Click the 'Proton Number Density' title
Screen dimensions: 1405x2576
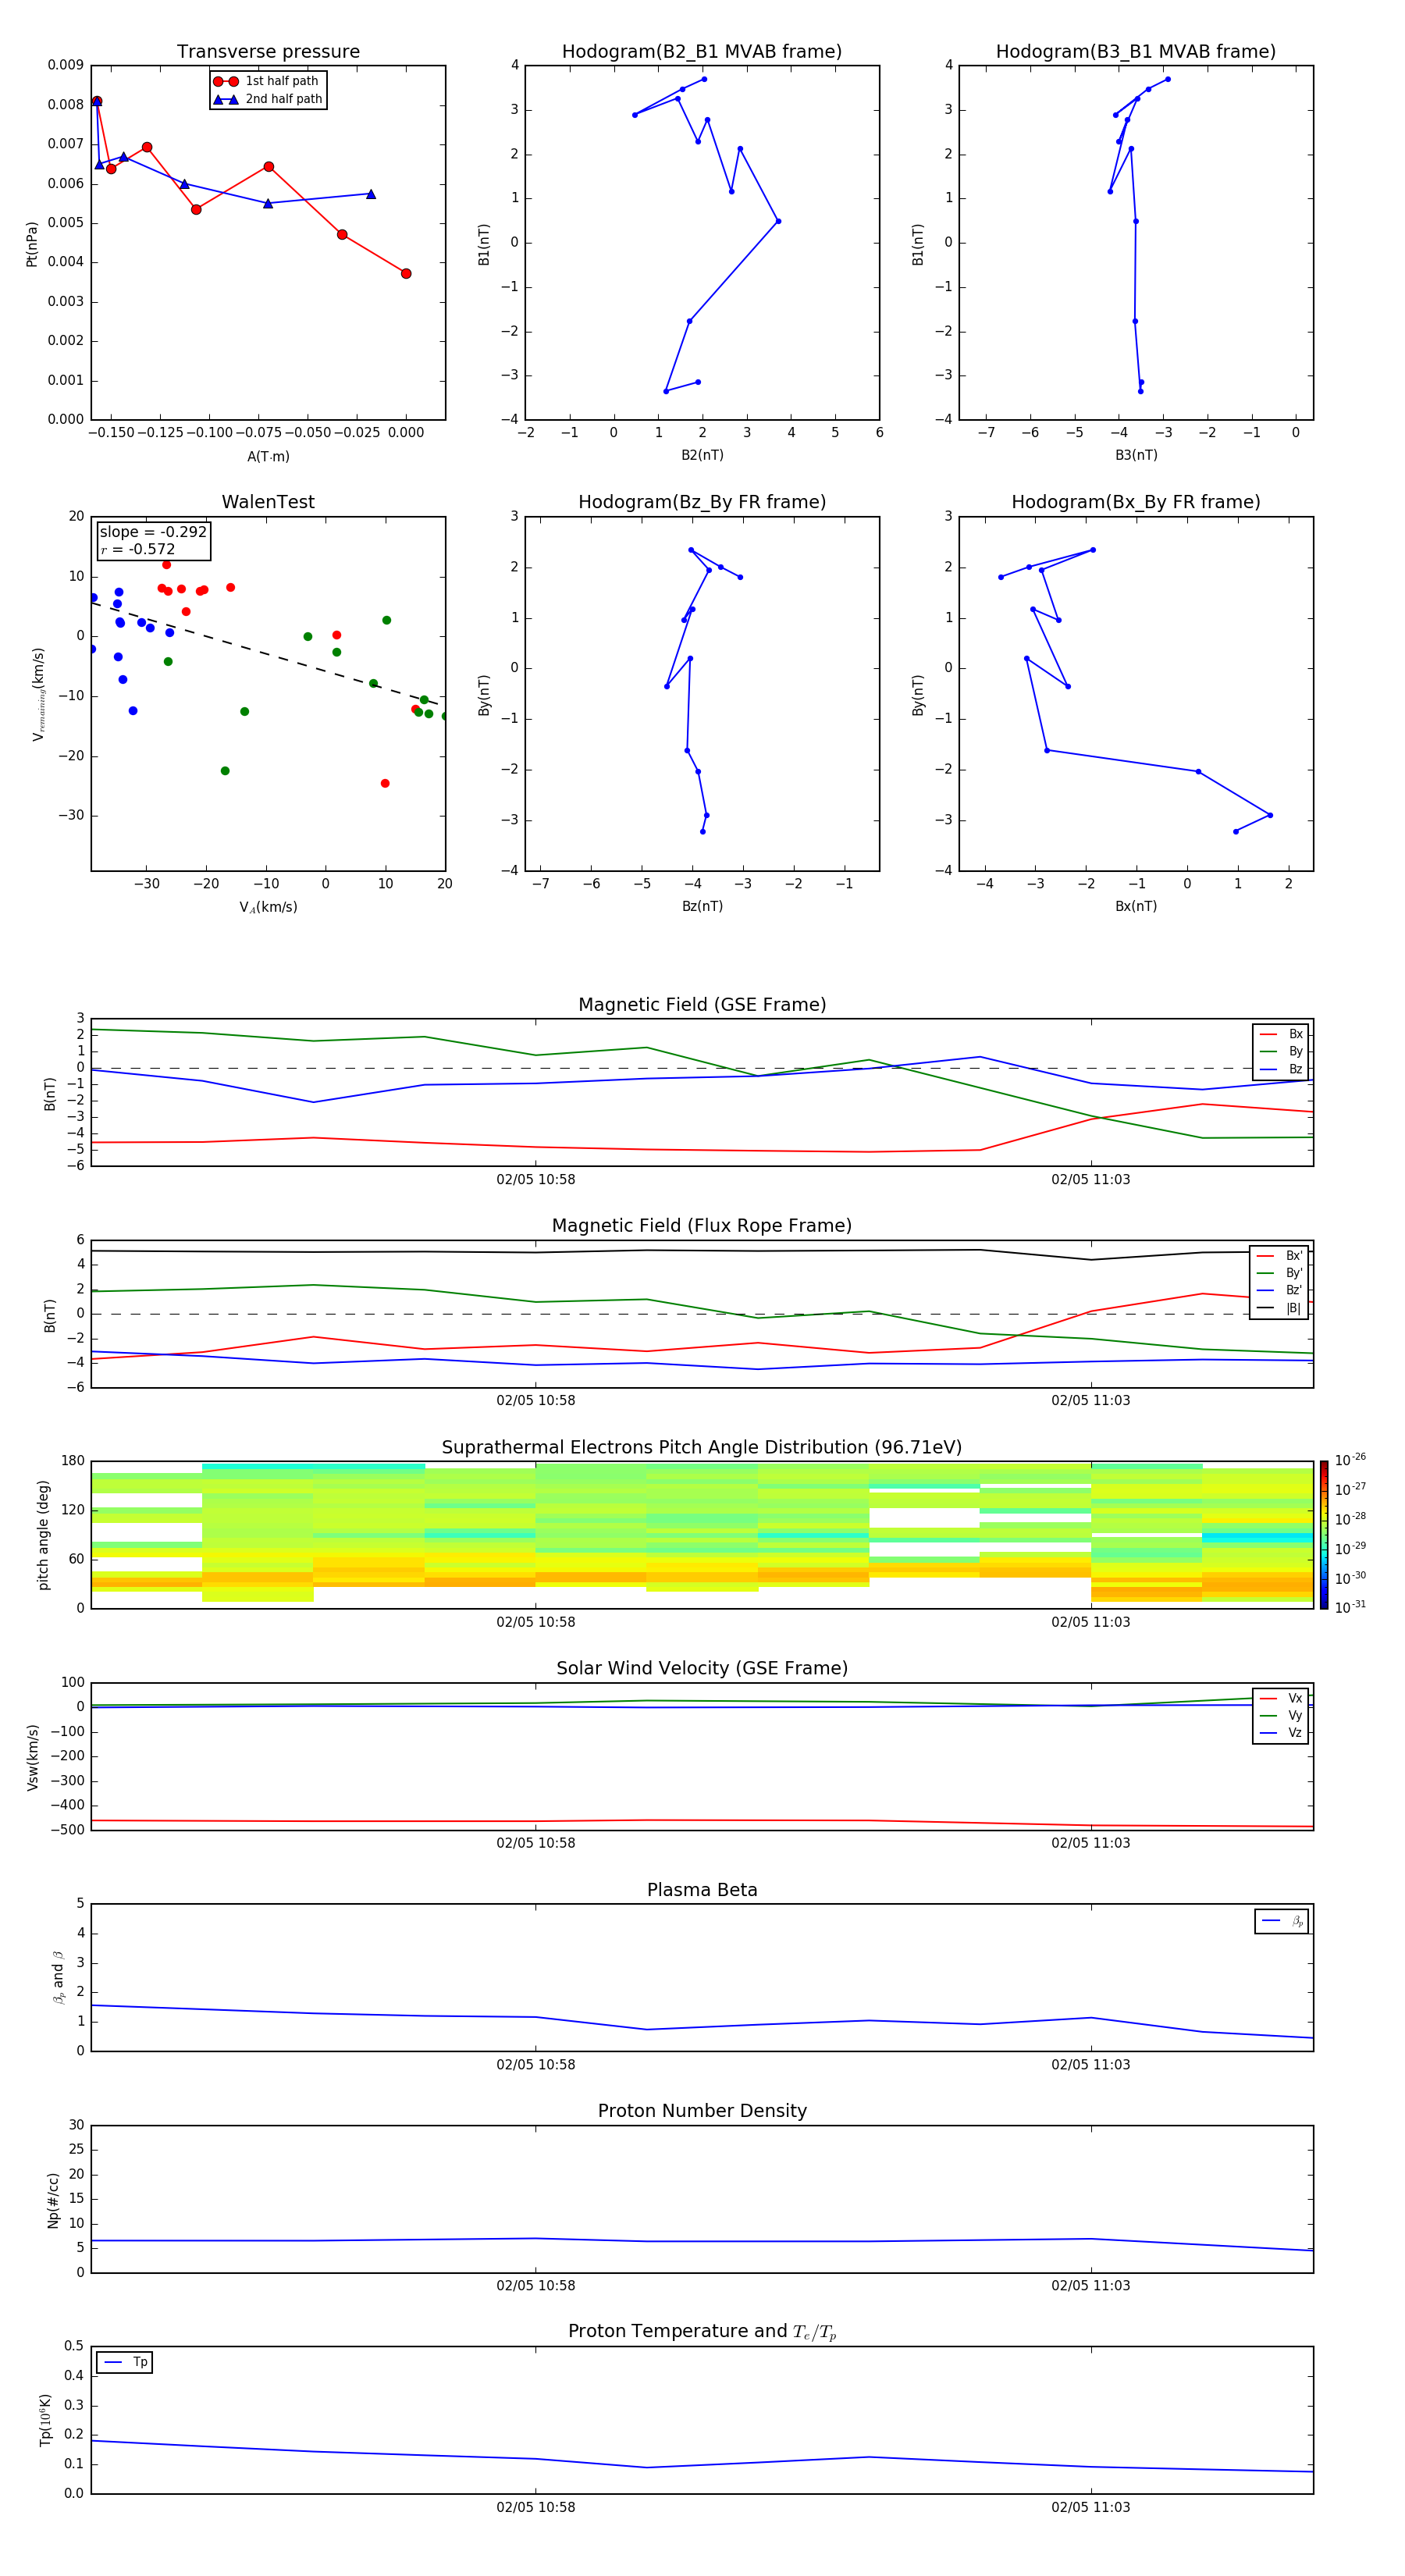[702, 2111]
